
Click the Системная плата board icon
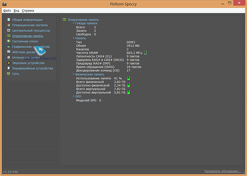click(9, 41)
